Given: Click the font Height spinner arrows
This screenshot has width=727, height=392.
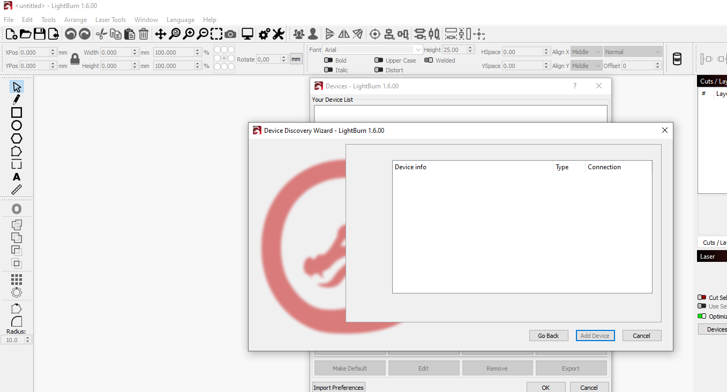Looking at the screenshot, I should click(x=470, y=50).
